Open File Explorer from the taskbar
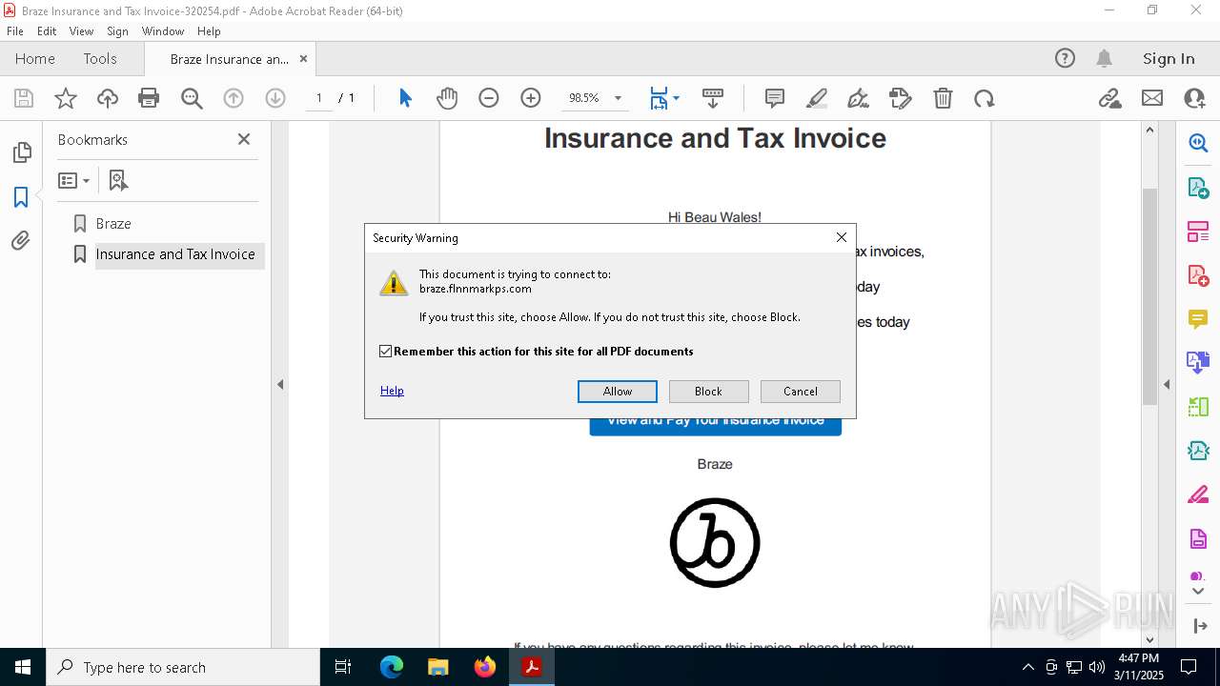Viewport: 1220px width, 686px height. point(438,667)
